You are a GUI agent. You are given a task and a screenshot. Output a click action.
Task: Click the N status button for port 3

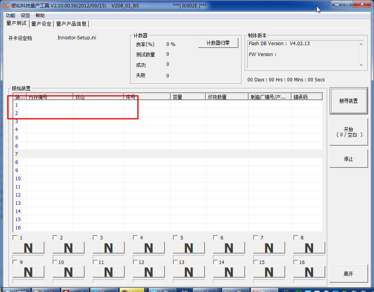pos(109,248)
